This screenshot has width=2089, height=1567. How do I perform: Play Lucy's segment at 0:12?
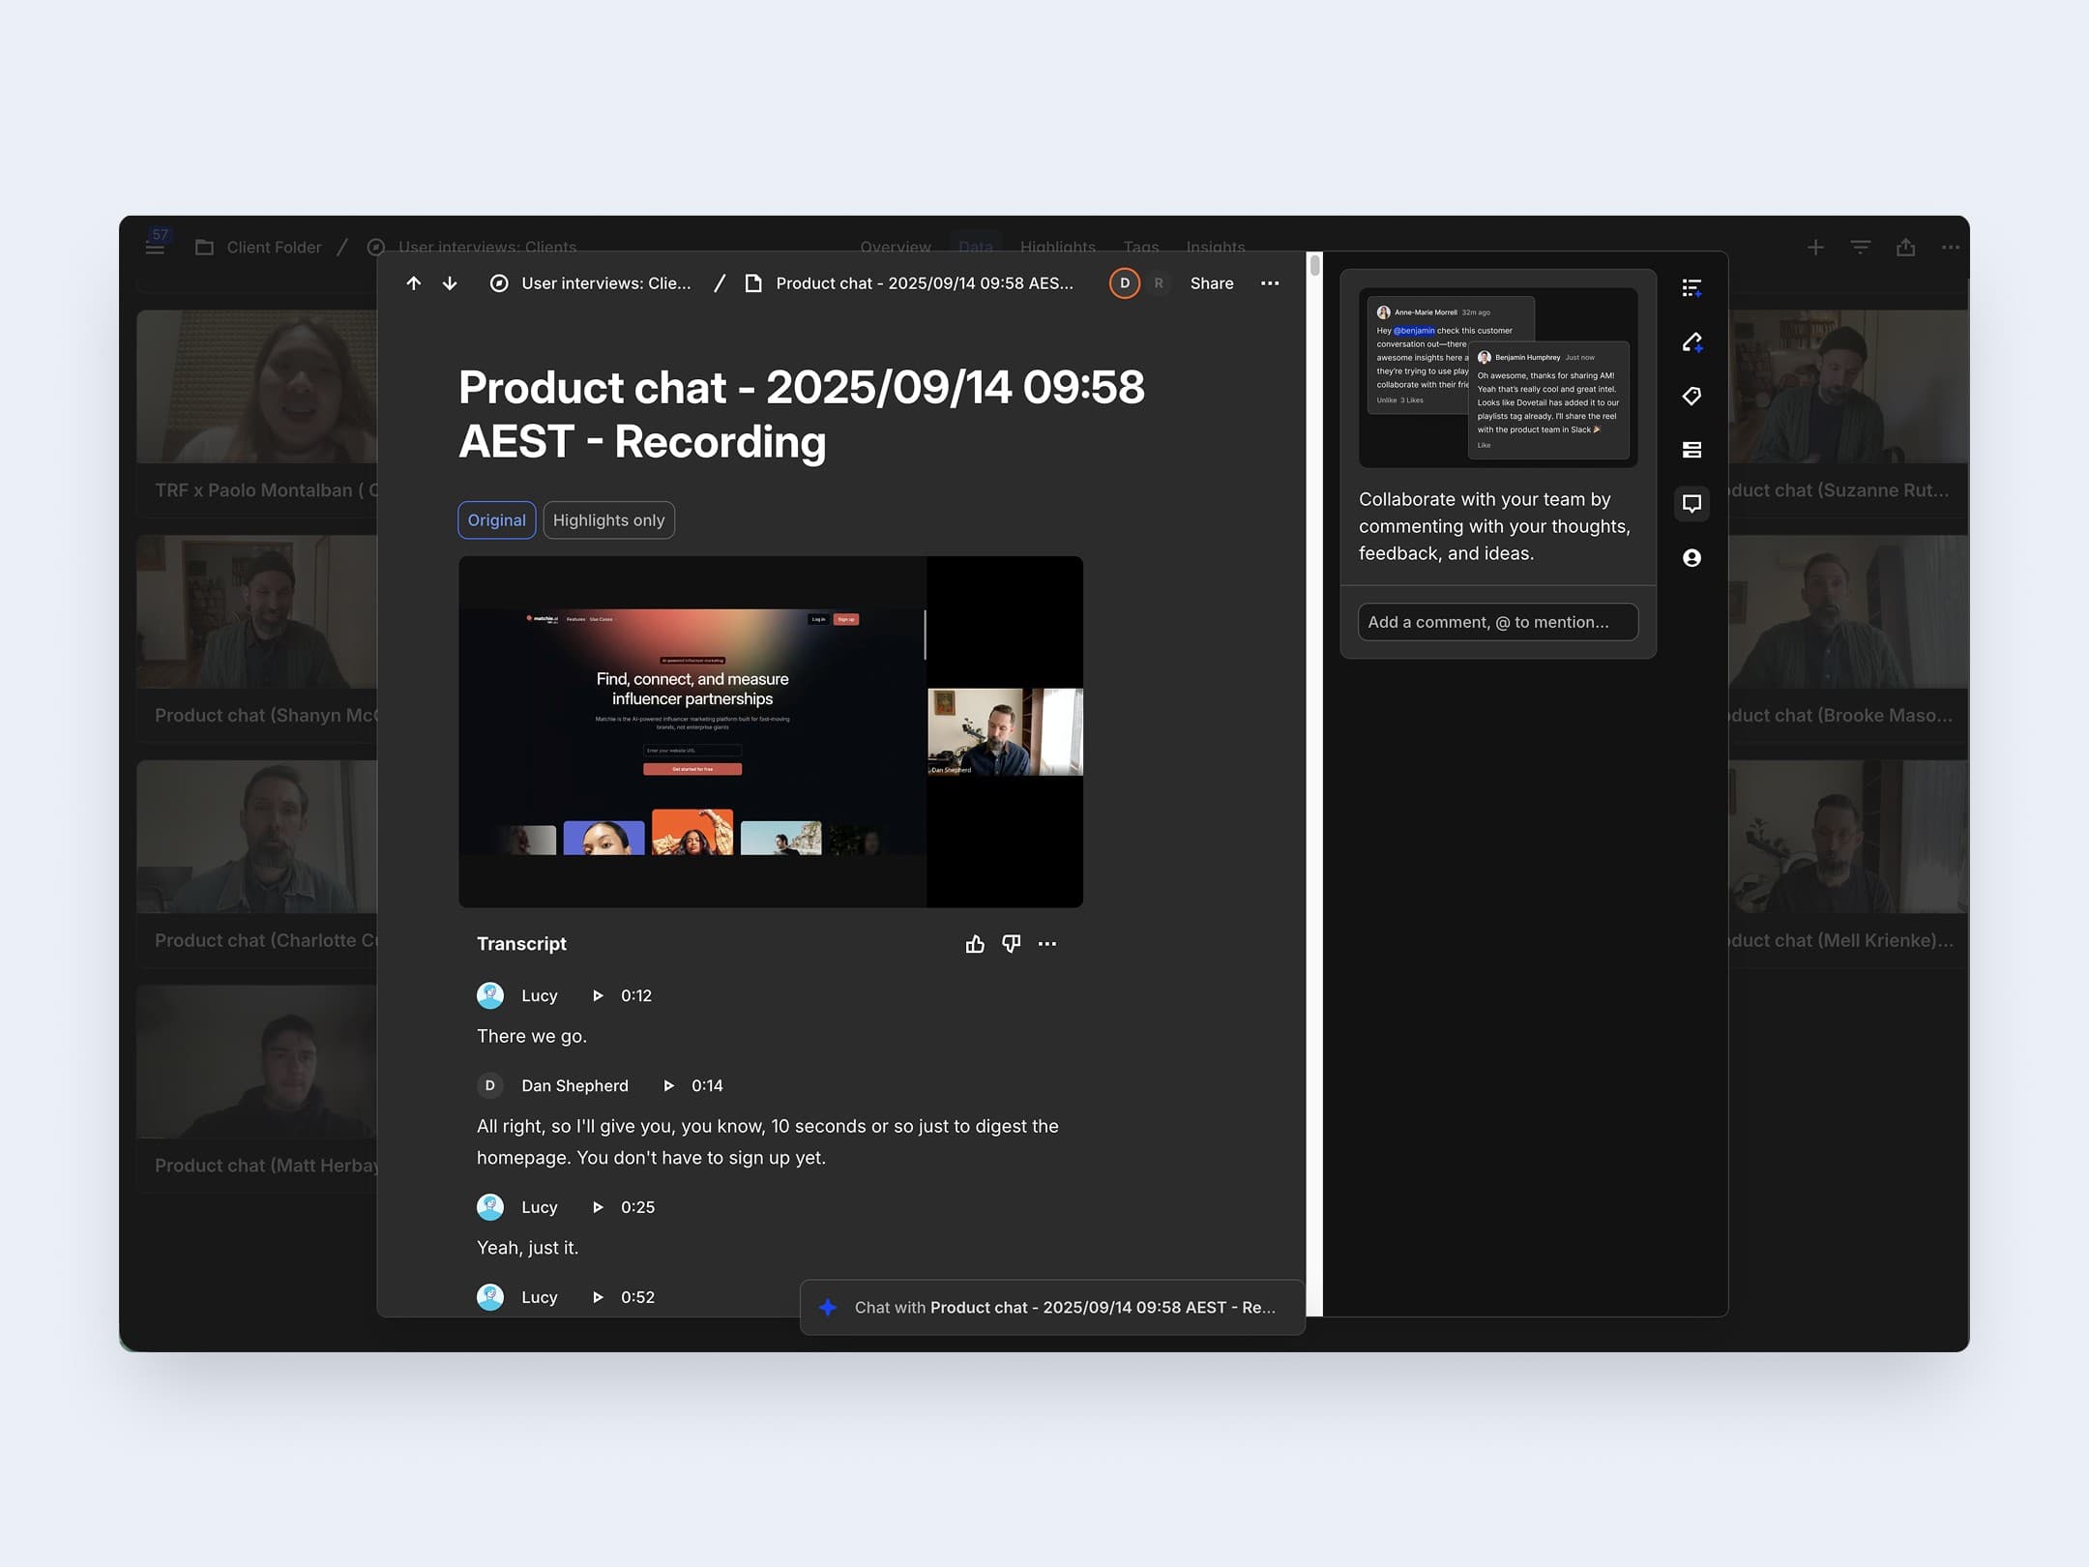[598, 995]
